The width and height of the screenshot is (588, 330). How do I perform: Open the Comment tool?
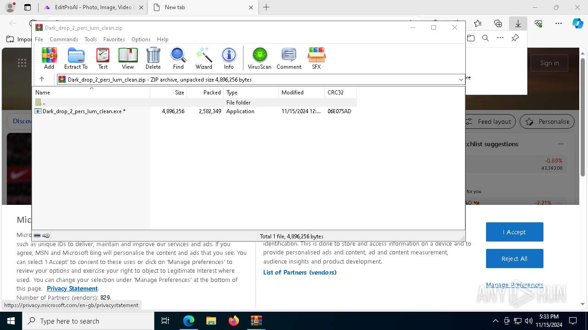coord(289,58)
